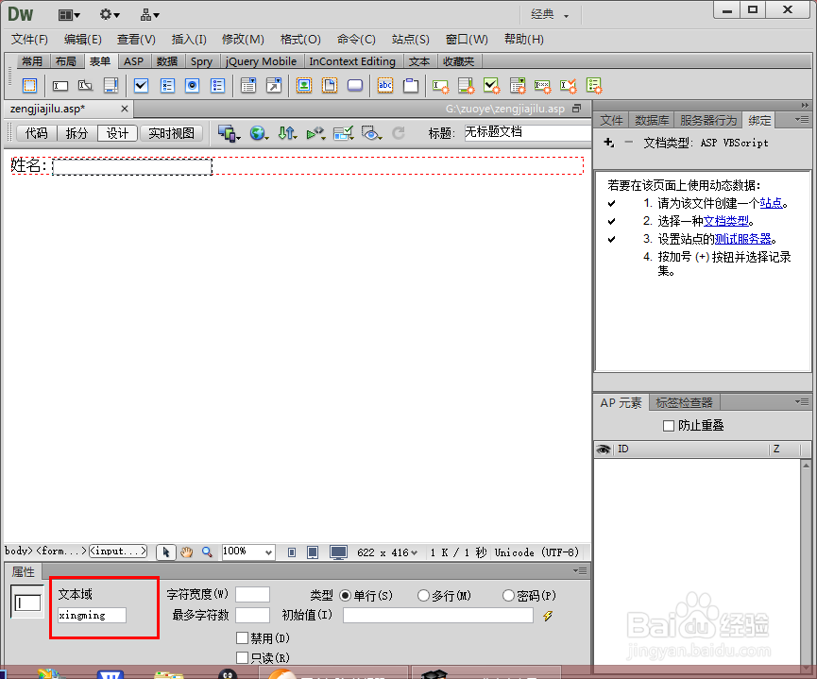Insert an image field from the form toolbar

(304, 85)
